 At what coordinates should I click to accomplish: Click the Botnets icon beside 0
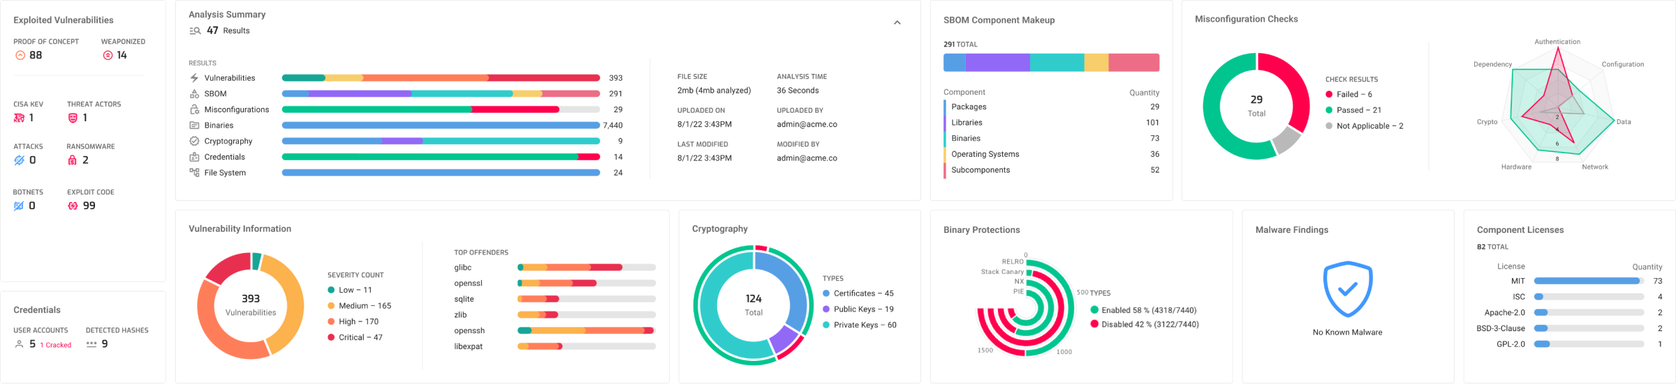pyautogui.click(x=19, y=206)
